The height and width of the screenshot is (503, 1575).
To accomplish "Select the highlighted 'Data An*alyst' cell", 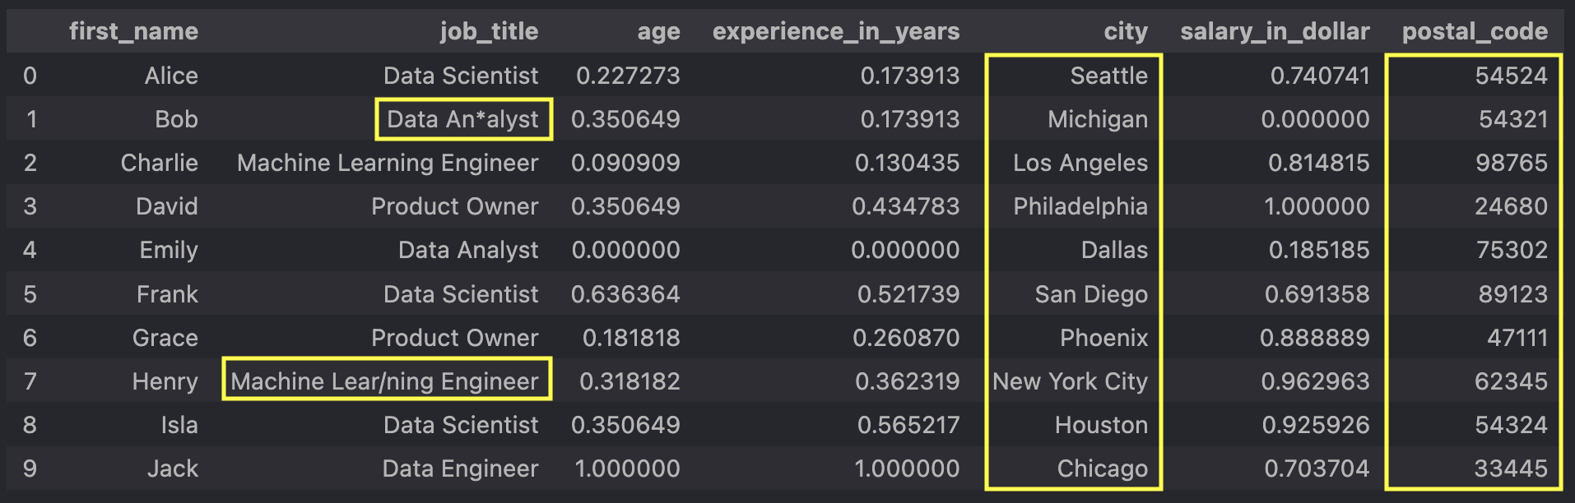I will coord(462,119).
